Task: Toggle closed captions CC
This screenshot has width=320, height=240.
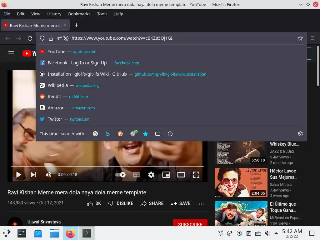Action: (x=136, y=175)
